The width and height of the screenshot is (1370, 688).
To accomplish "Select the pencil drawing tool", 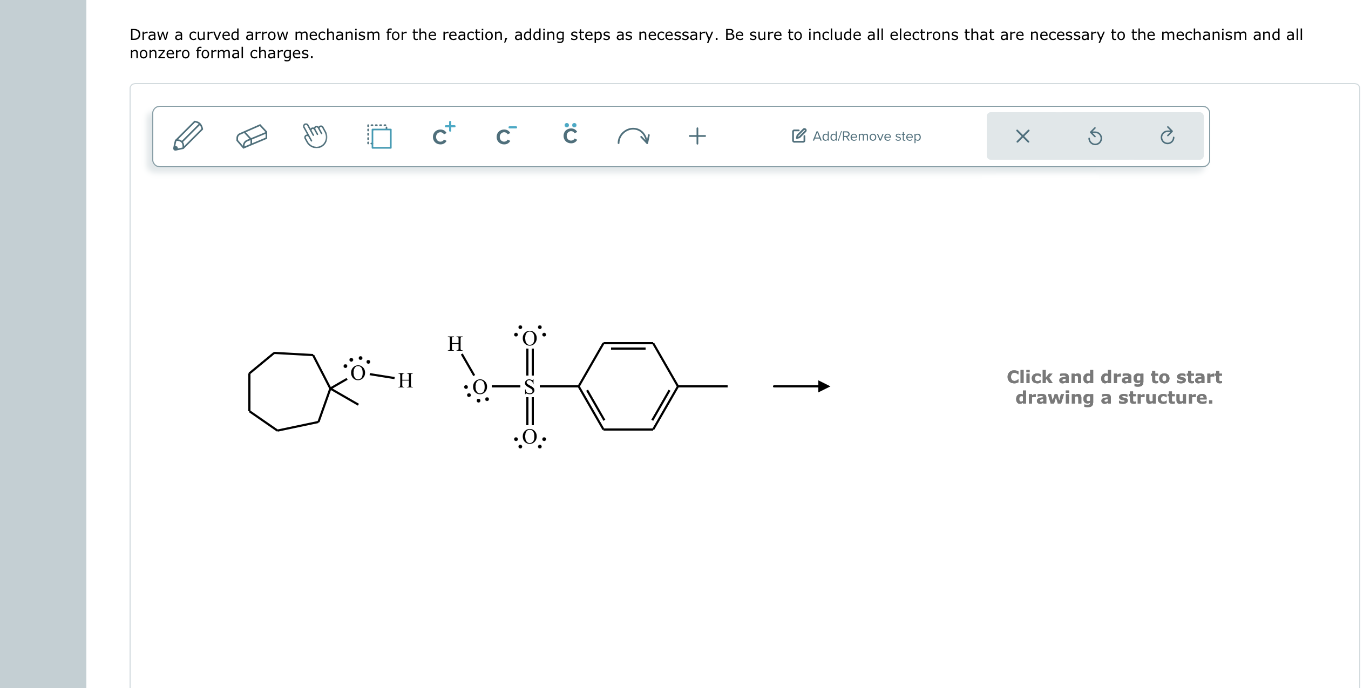I will coord(186,136).
